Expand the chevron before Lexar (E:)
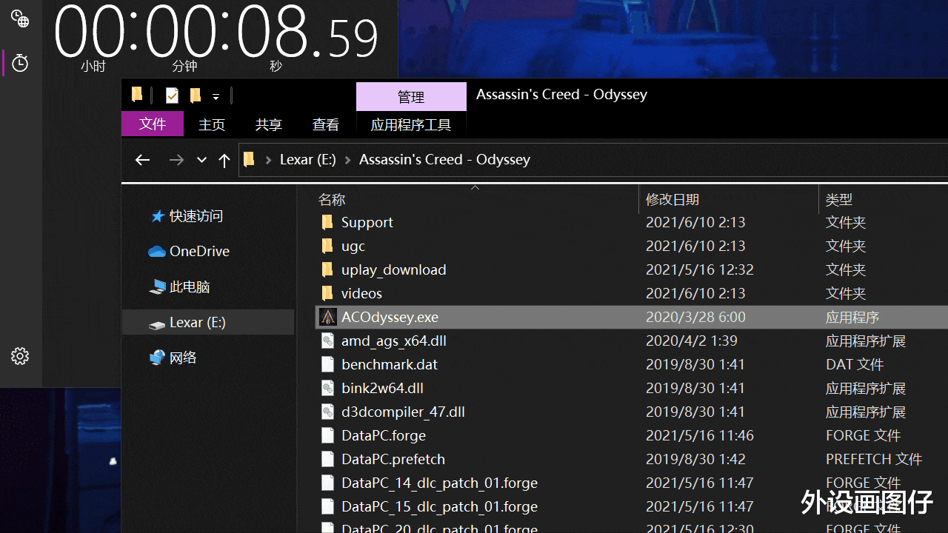The height and width of the screenshot is (533, 948). click(268, 160)
